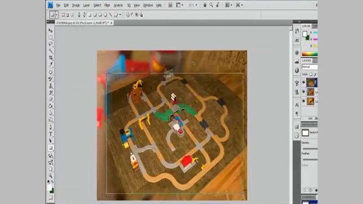Viewport: 363px width, 204px height.
Task: Hide the middle layer with the eye icon
Action: [304, 92]
